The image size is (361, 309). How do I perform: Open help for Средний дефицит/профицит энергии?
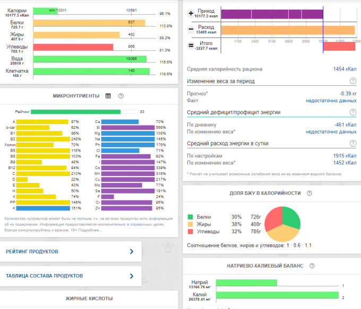pos(353,112)
